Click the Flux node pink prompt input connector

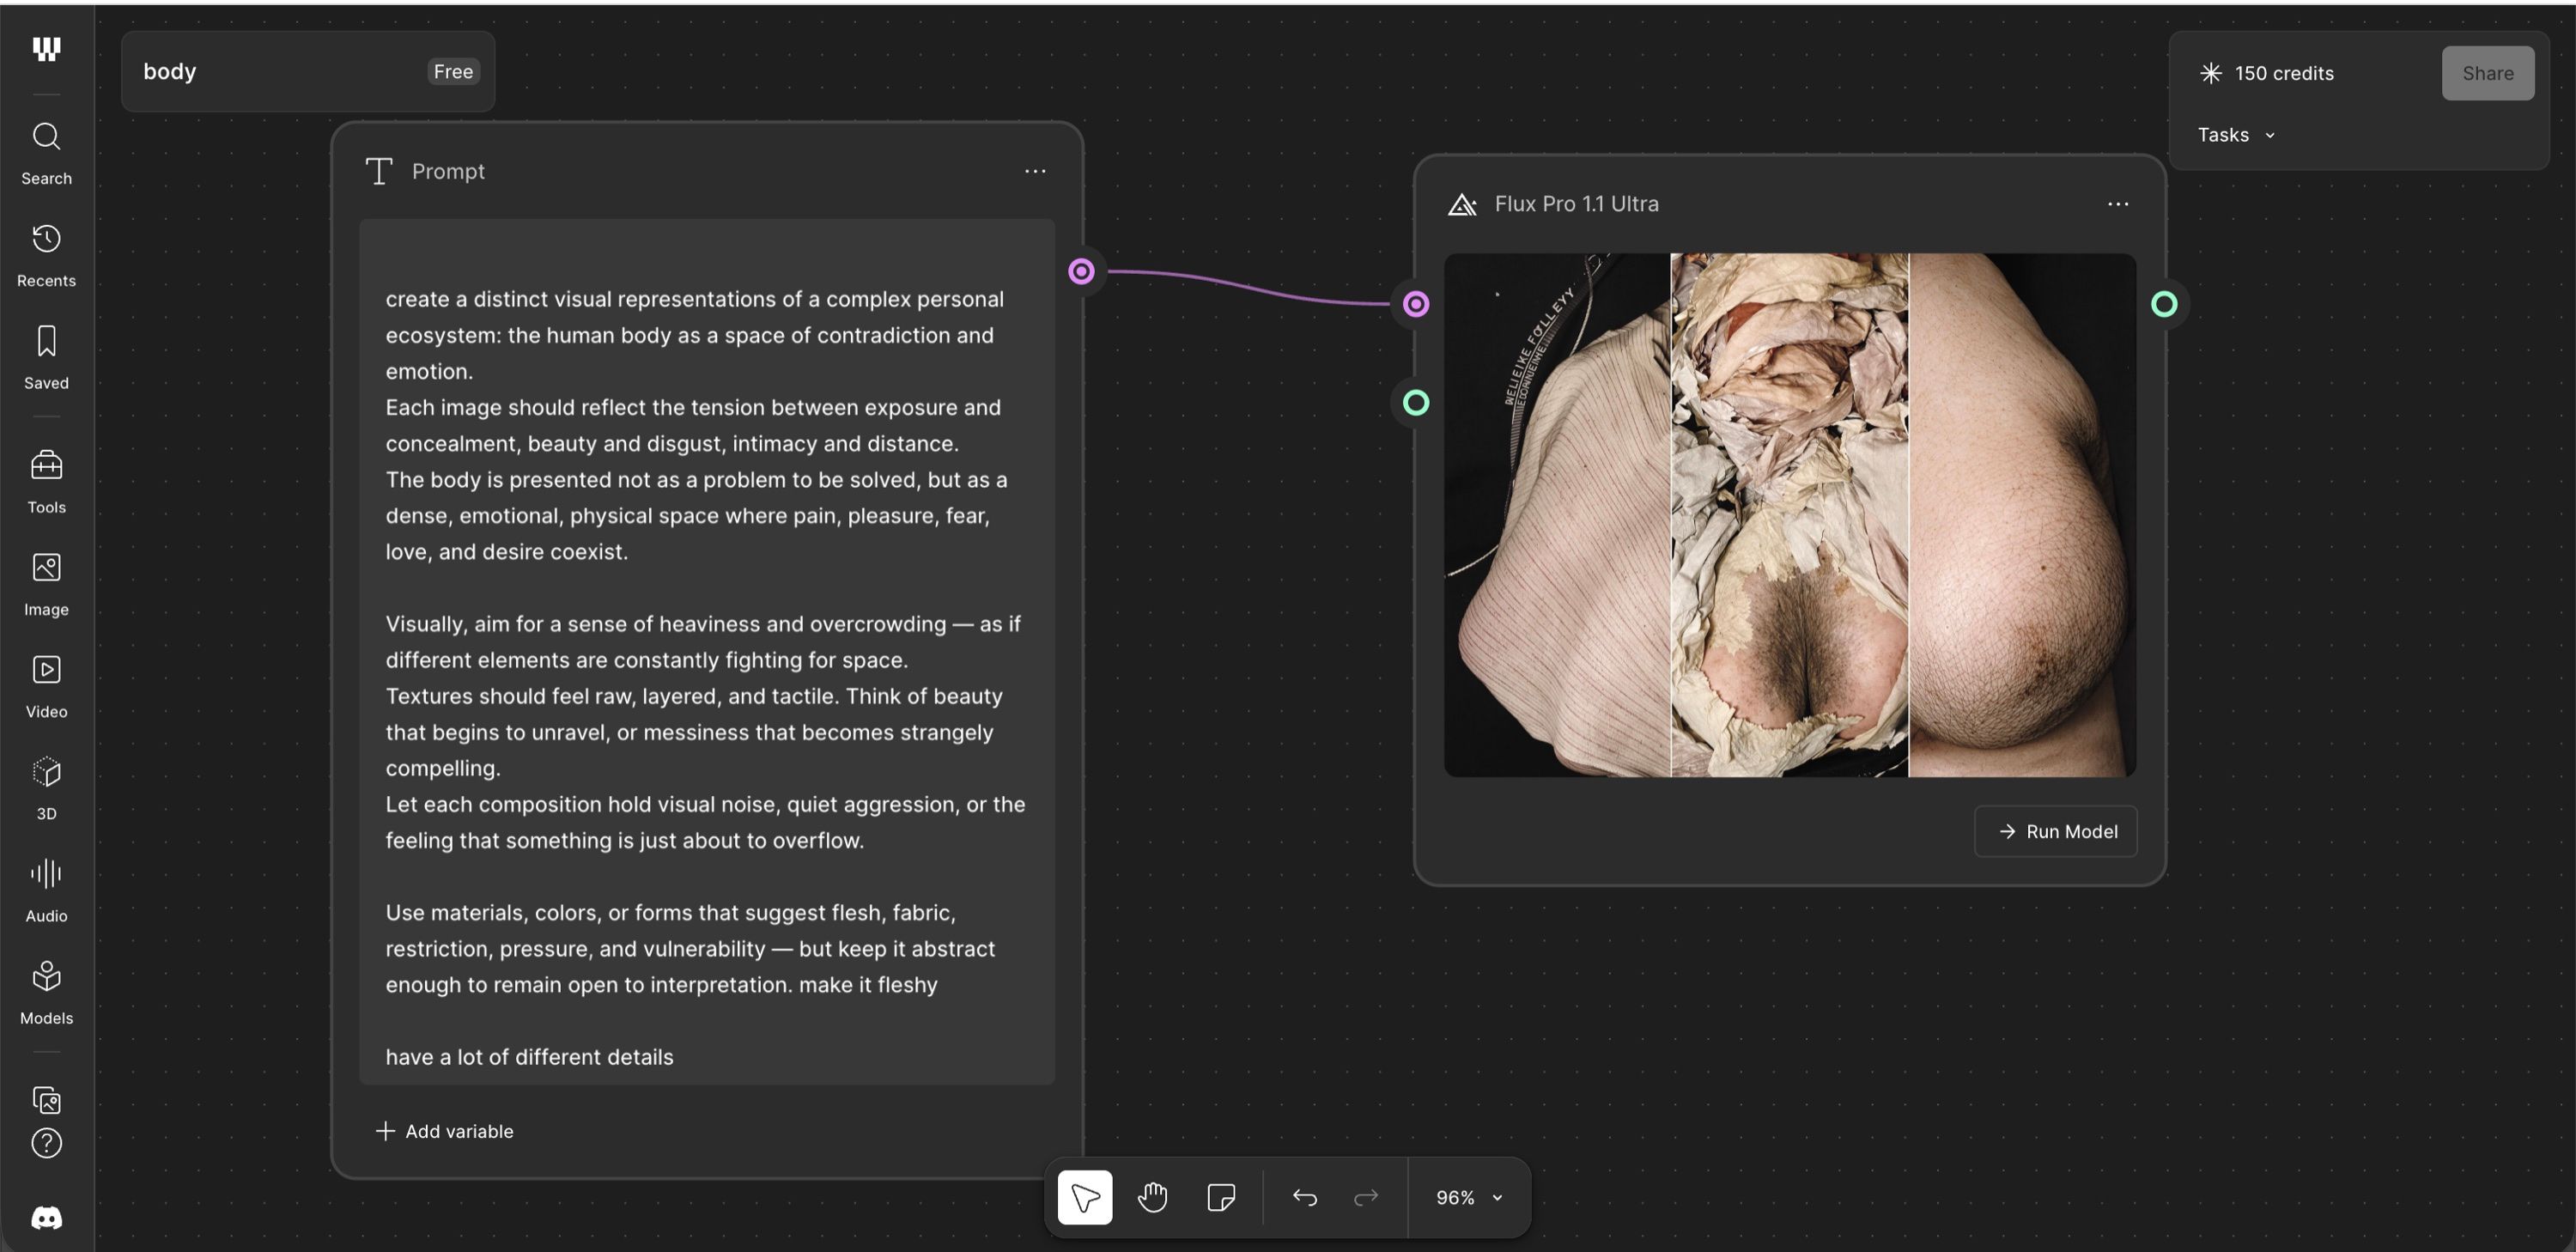[1416, 304]
